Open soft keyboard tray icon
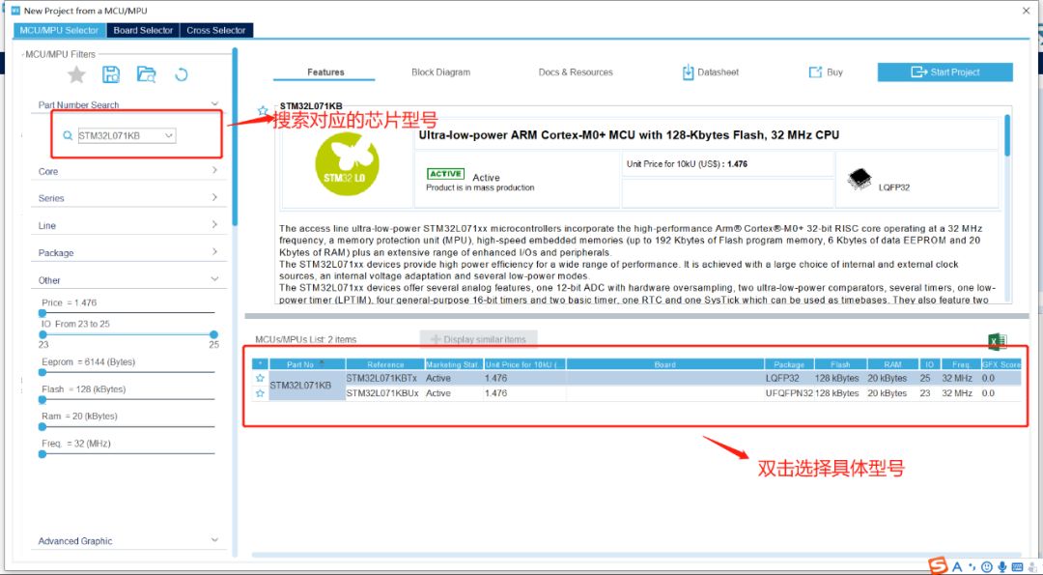The image size is (1043, 575). (1017, 567)
